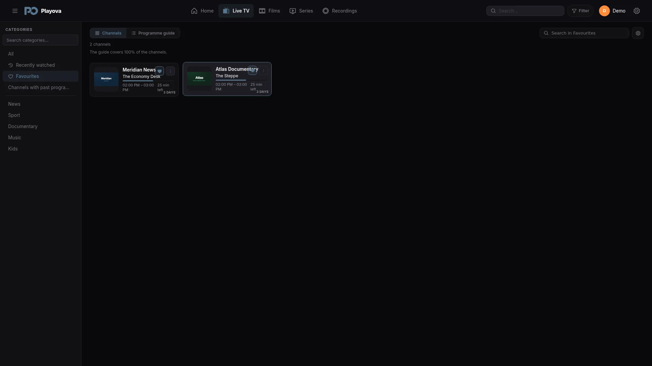The image size is (652, 366).
Task: Select the Live TV nav item
Action: click(236, 11)
